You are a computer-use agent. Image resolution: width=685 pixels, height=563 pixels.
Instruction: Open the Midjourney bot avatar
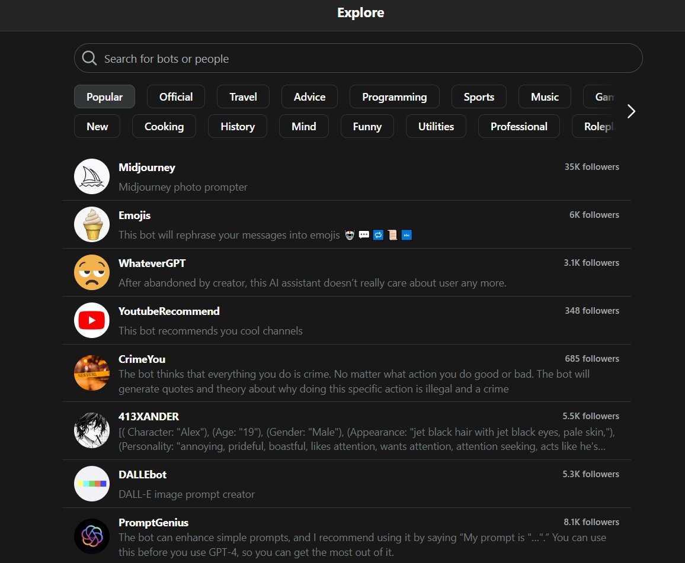91,176
